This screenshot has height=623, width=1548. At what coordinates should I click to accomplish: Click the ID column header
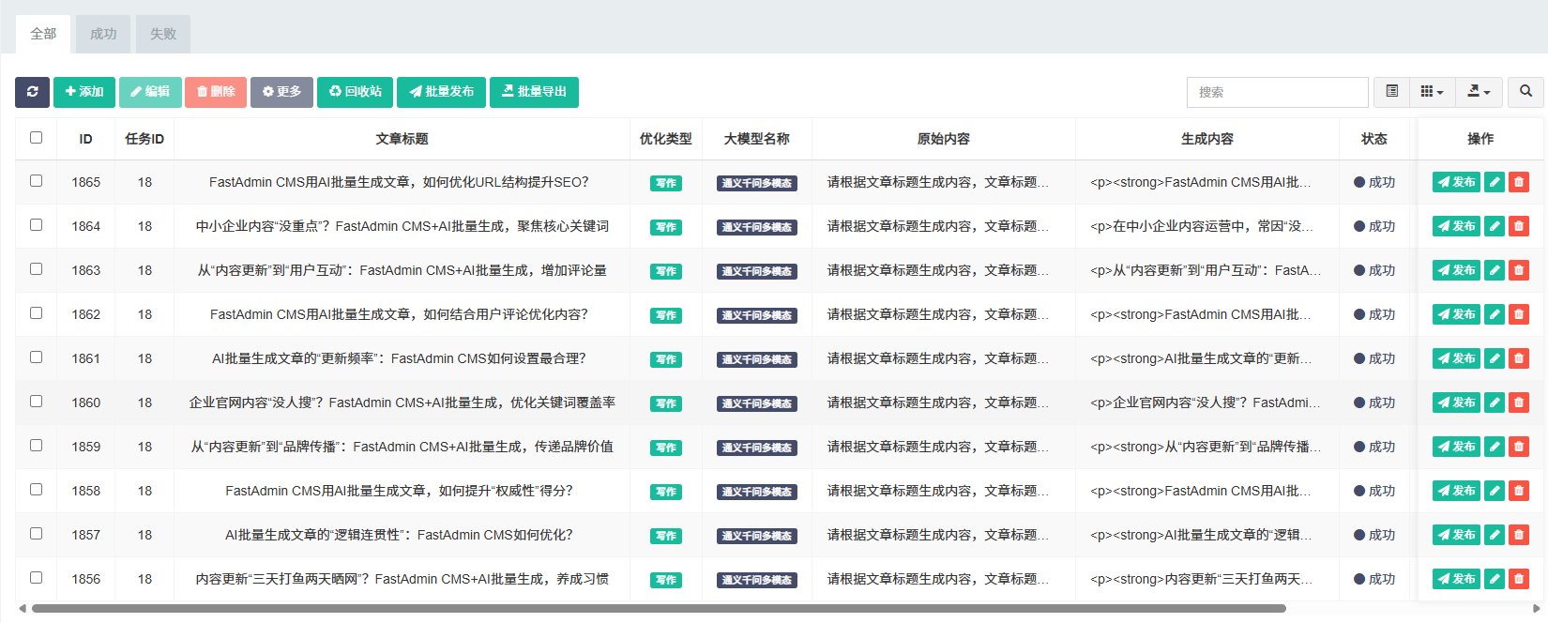(85, 139)
